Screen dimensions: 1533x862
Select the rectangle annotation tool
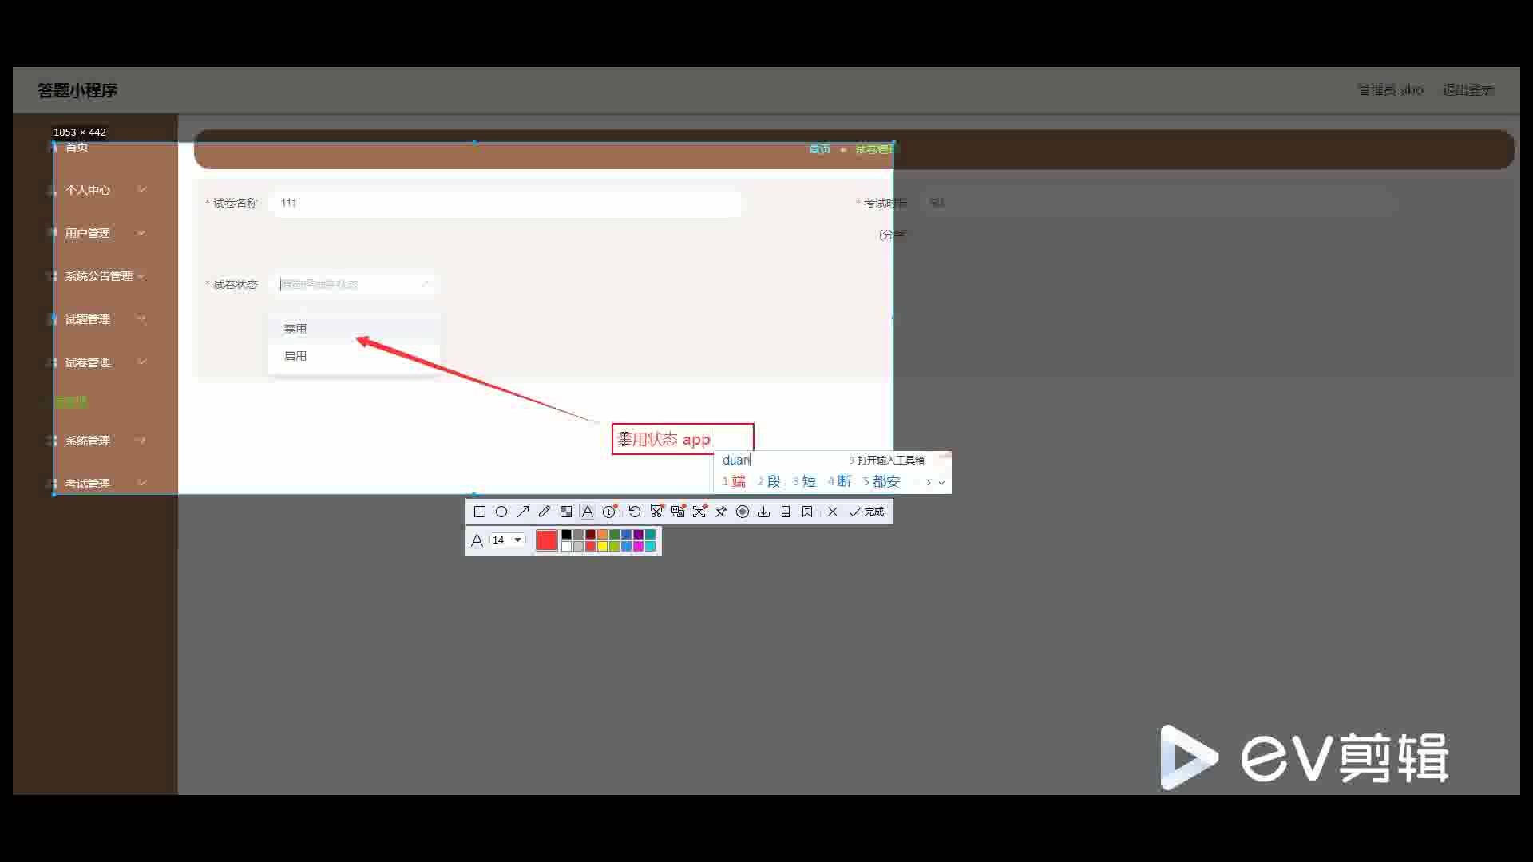coord(480,512)
